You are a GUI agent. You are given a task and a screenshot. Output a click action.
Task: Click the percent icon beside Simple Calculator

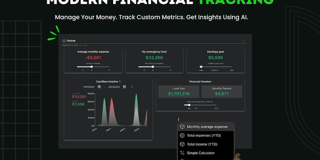tap(182, 153)
